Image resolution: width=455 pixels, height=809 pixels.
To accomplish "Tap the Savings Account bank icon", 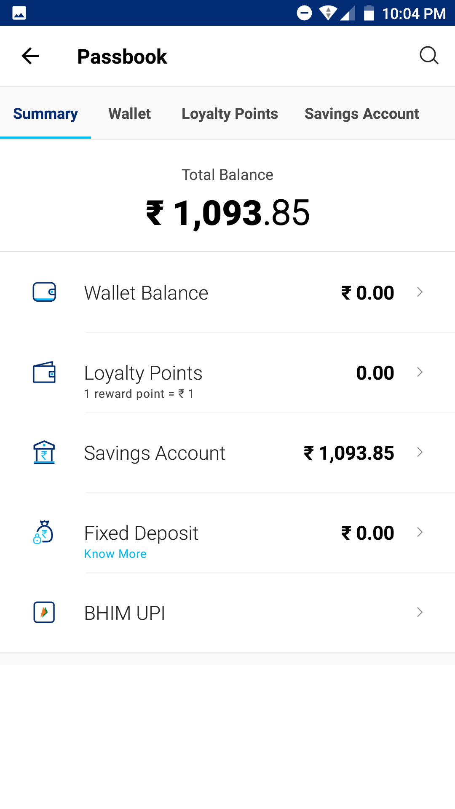I will 44,452.
